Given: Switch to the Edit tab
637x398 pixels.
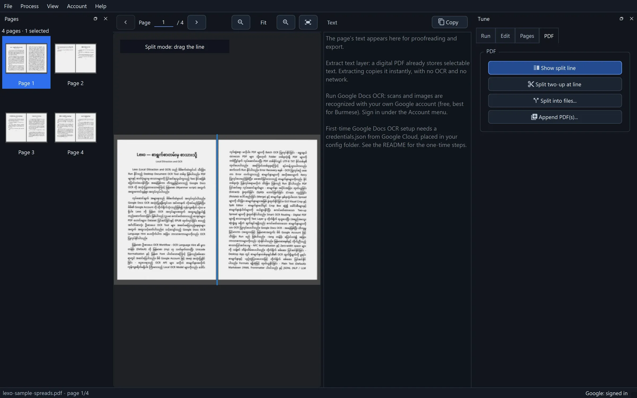Looking at the screenshot, I should tap(505, 36).
